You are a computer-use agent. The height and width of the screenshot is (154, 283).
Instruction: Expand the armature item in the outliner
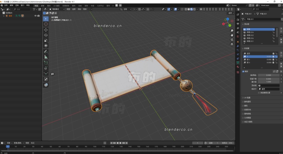[4, 16]
